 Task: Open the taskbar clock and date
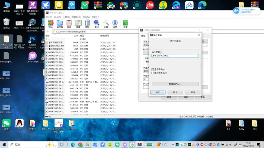(249, 144)
